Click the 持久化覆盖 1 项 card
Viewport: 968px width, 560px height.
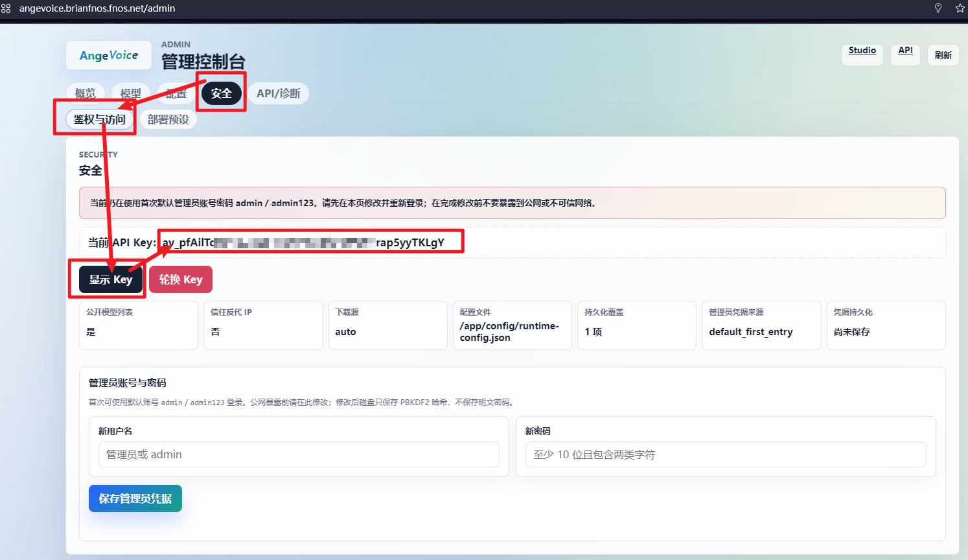[636, 325]
